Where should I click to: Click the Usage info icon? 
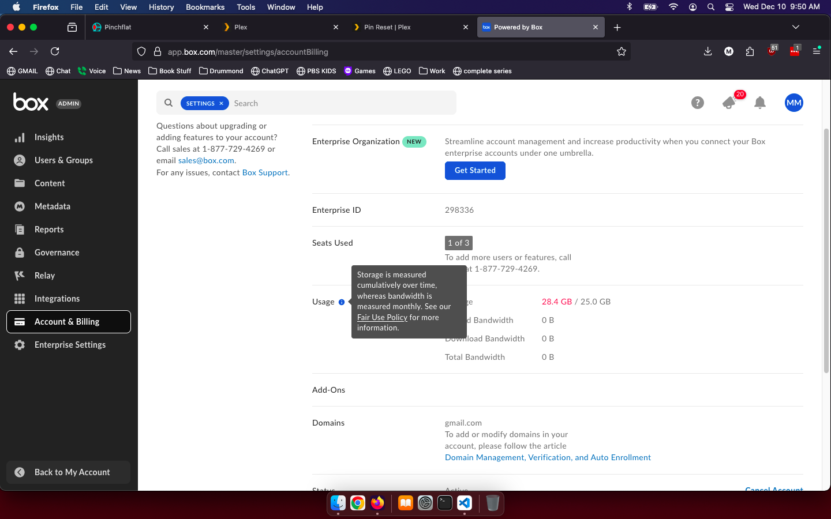tap(342, 302)
